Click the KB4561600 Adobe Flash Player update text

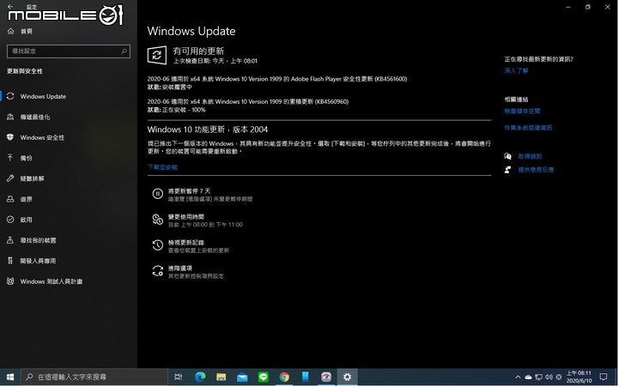[277, 79]
